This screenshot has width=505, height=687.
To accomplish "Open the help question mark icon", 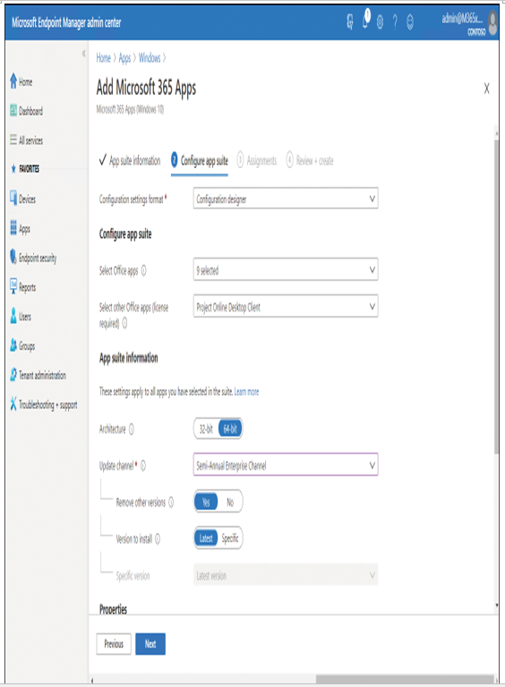I will pos(395,21).
